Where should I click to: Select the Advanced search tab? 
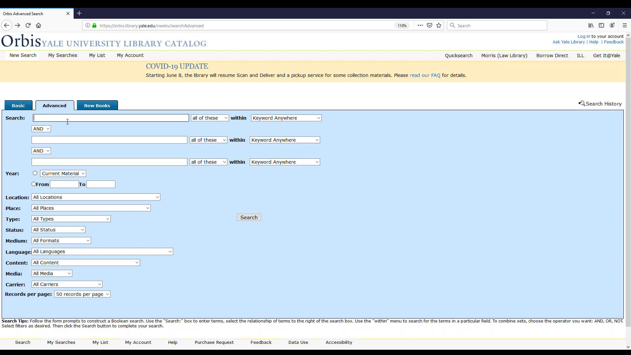coord(55,106)
